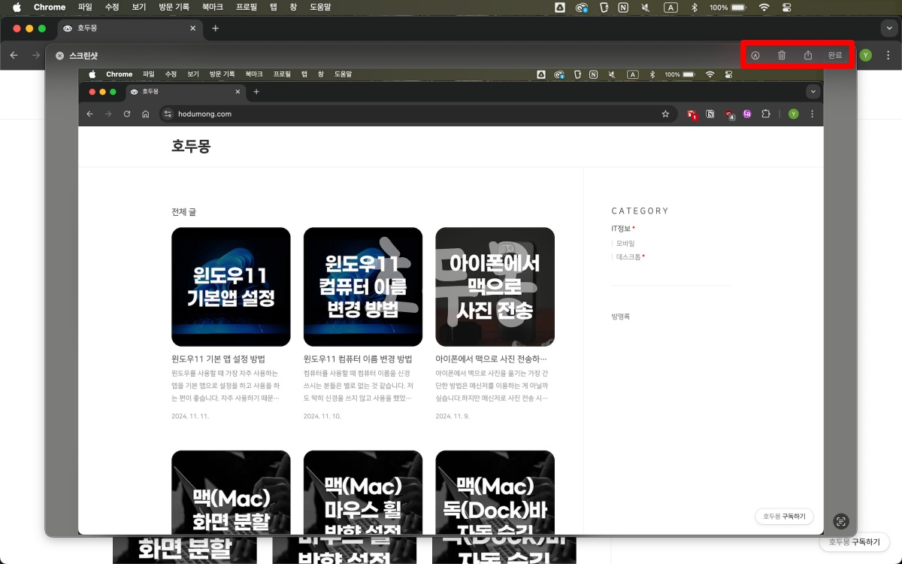Open 북마크 in the system menu bar
The image size is (902, 564).
(212, 8)
